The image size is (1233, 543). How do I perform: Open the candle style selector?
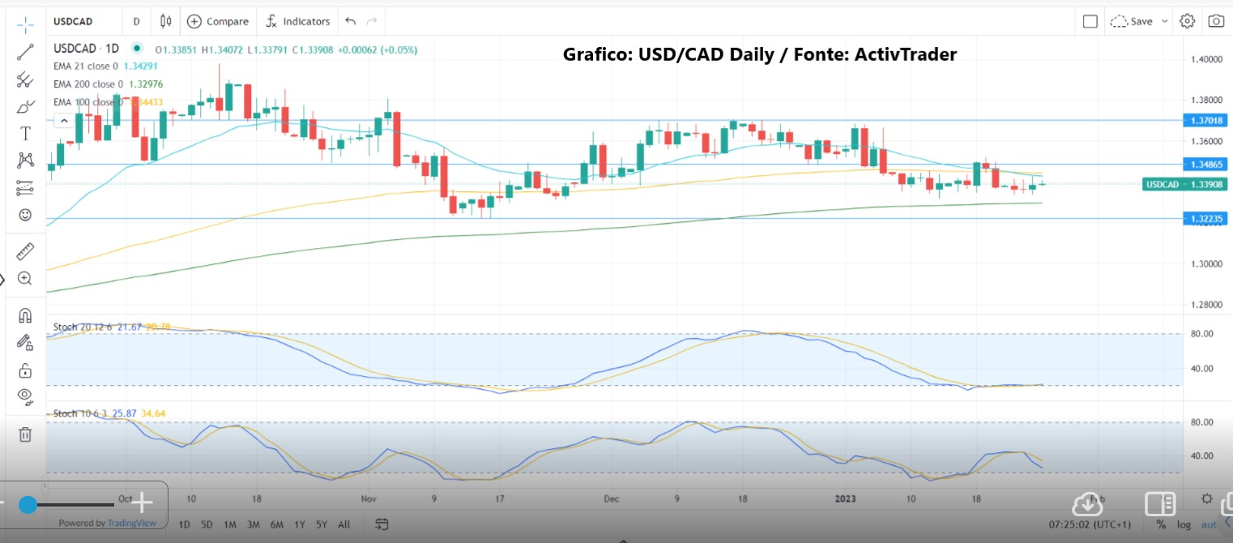pos(165,21)
